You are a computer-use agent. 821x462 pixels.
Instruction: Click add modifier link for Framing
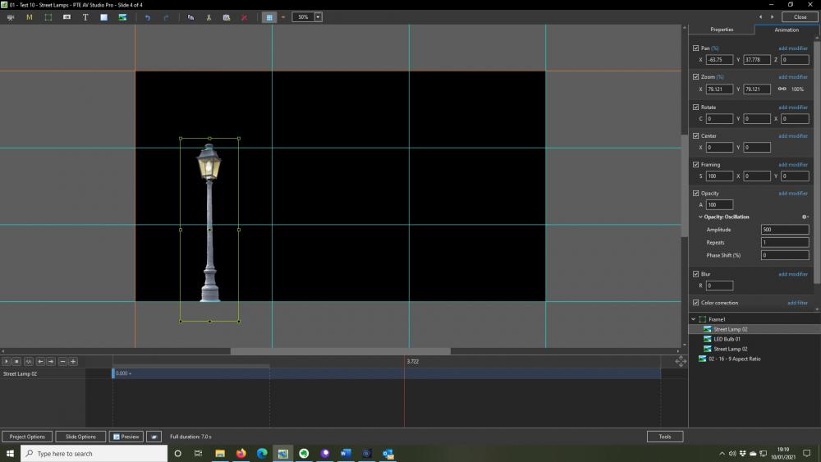pos(792,164)
